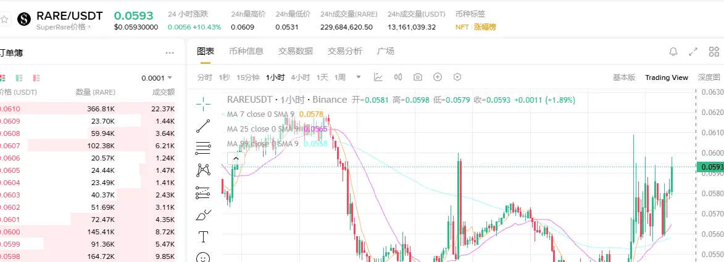Image resolution: width=724 pixels, height=262 pixels.
Task: Select the forecast and measurement tool
Action: point(203,193)
